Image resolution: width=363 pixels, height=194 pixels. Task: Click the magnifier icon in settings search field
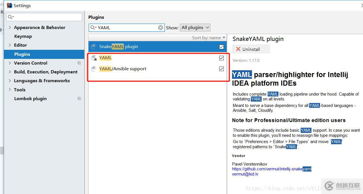point(10,17)
